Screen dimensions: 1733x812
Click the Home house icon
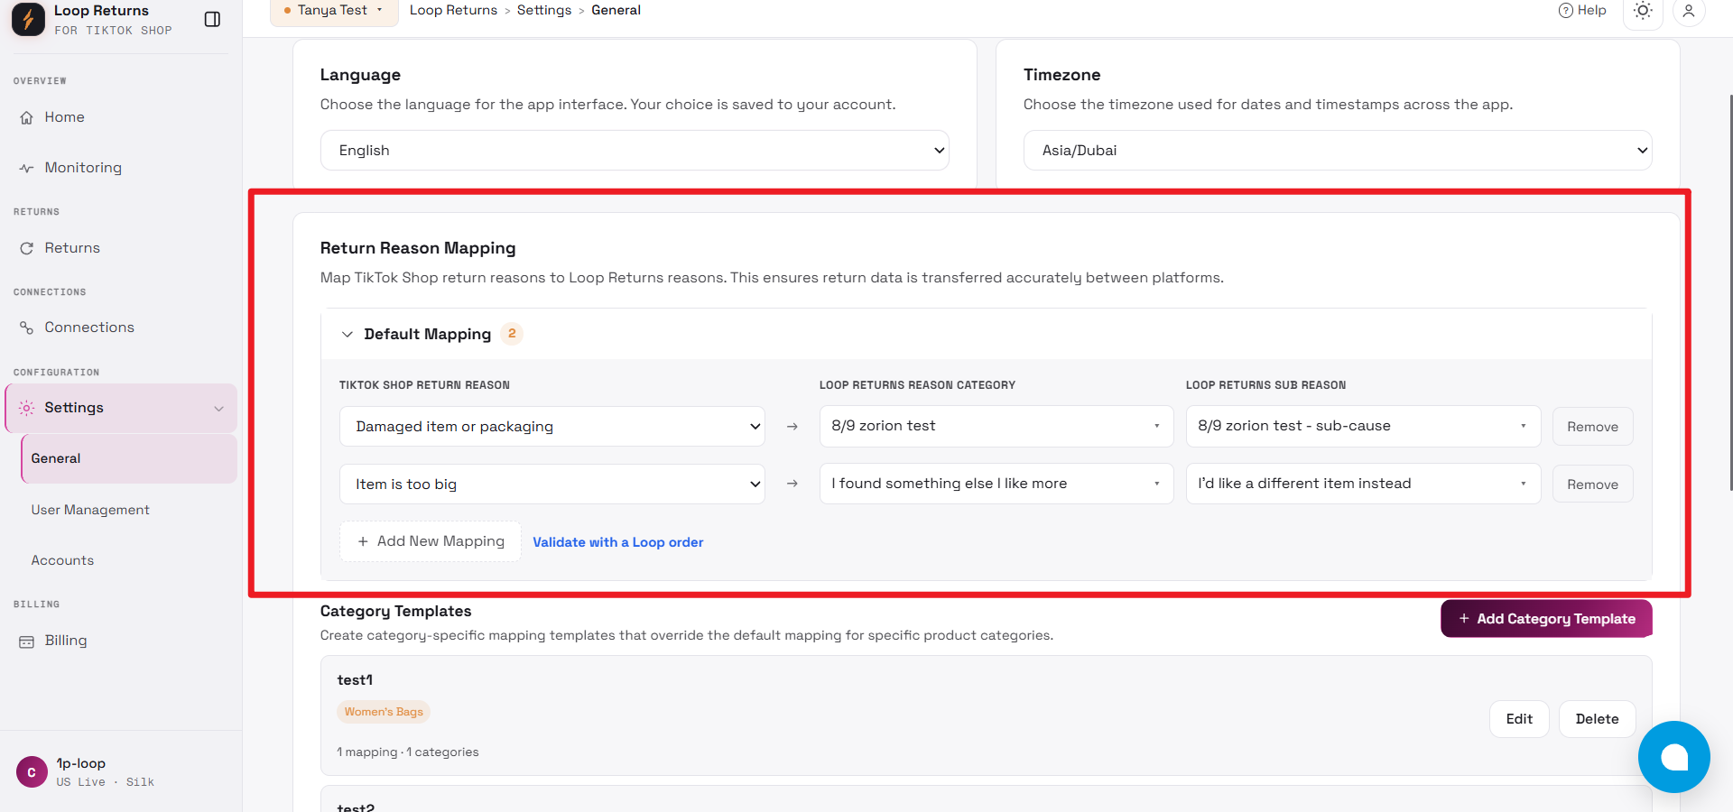[x=27, y=117]
